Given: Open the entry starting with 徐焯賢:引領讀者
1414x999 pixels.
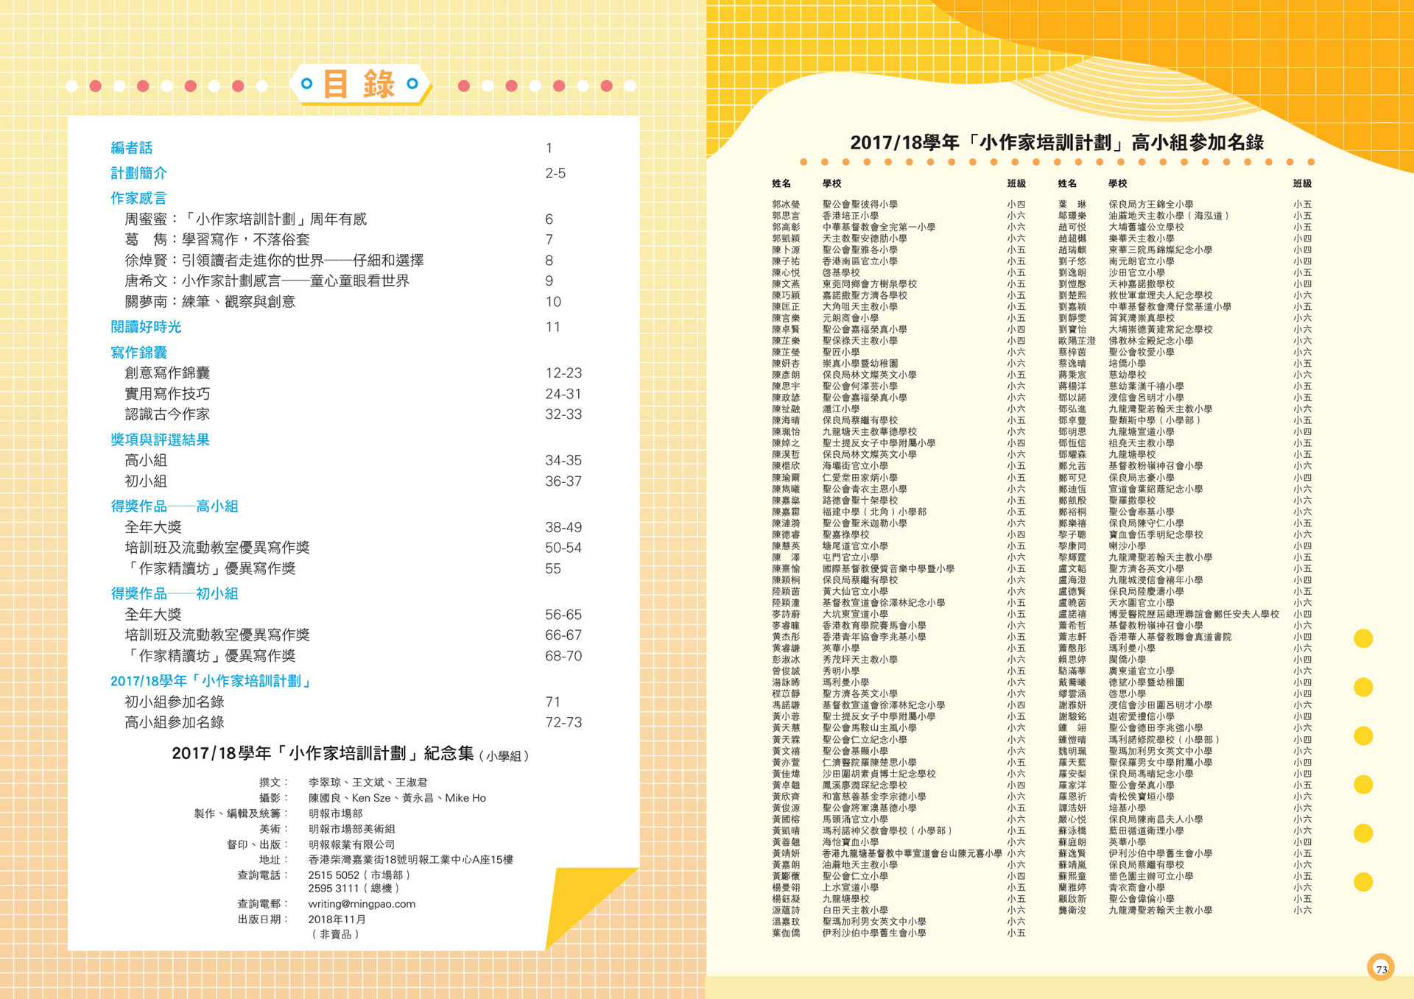Looking at the screenshot, I should tap(274, 260).
